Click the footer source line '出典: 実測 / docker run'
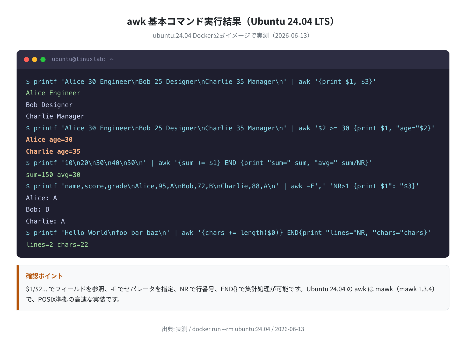 (x=233, y=329)
